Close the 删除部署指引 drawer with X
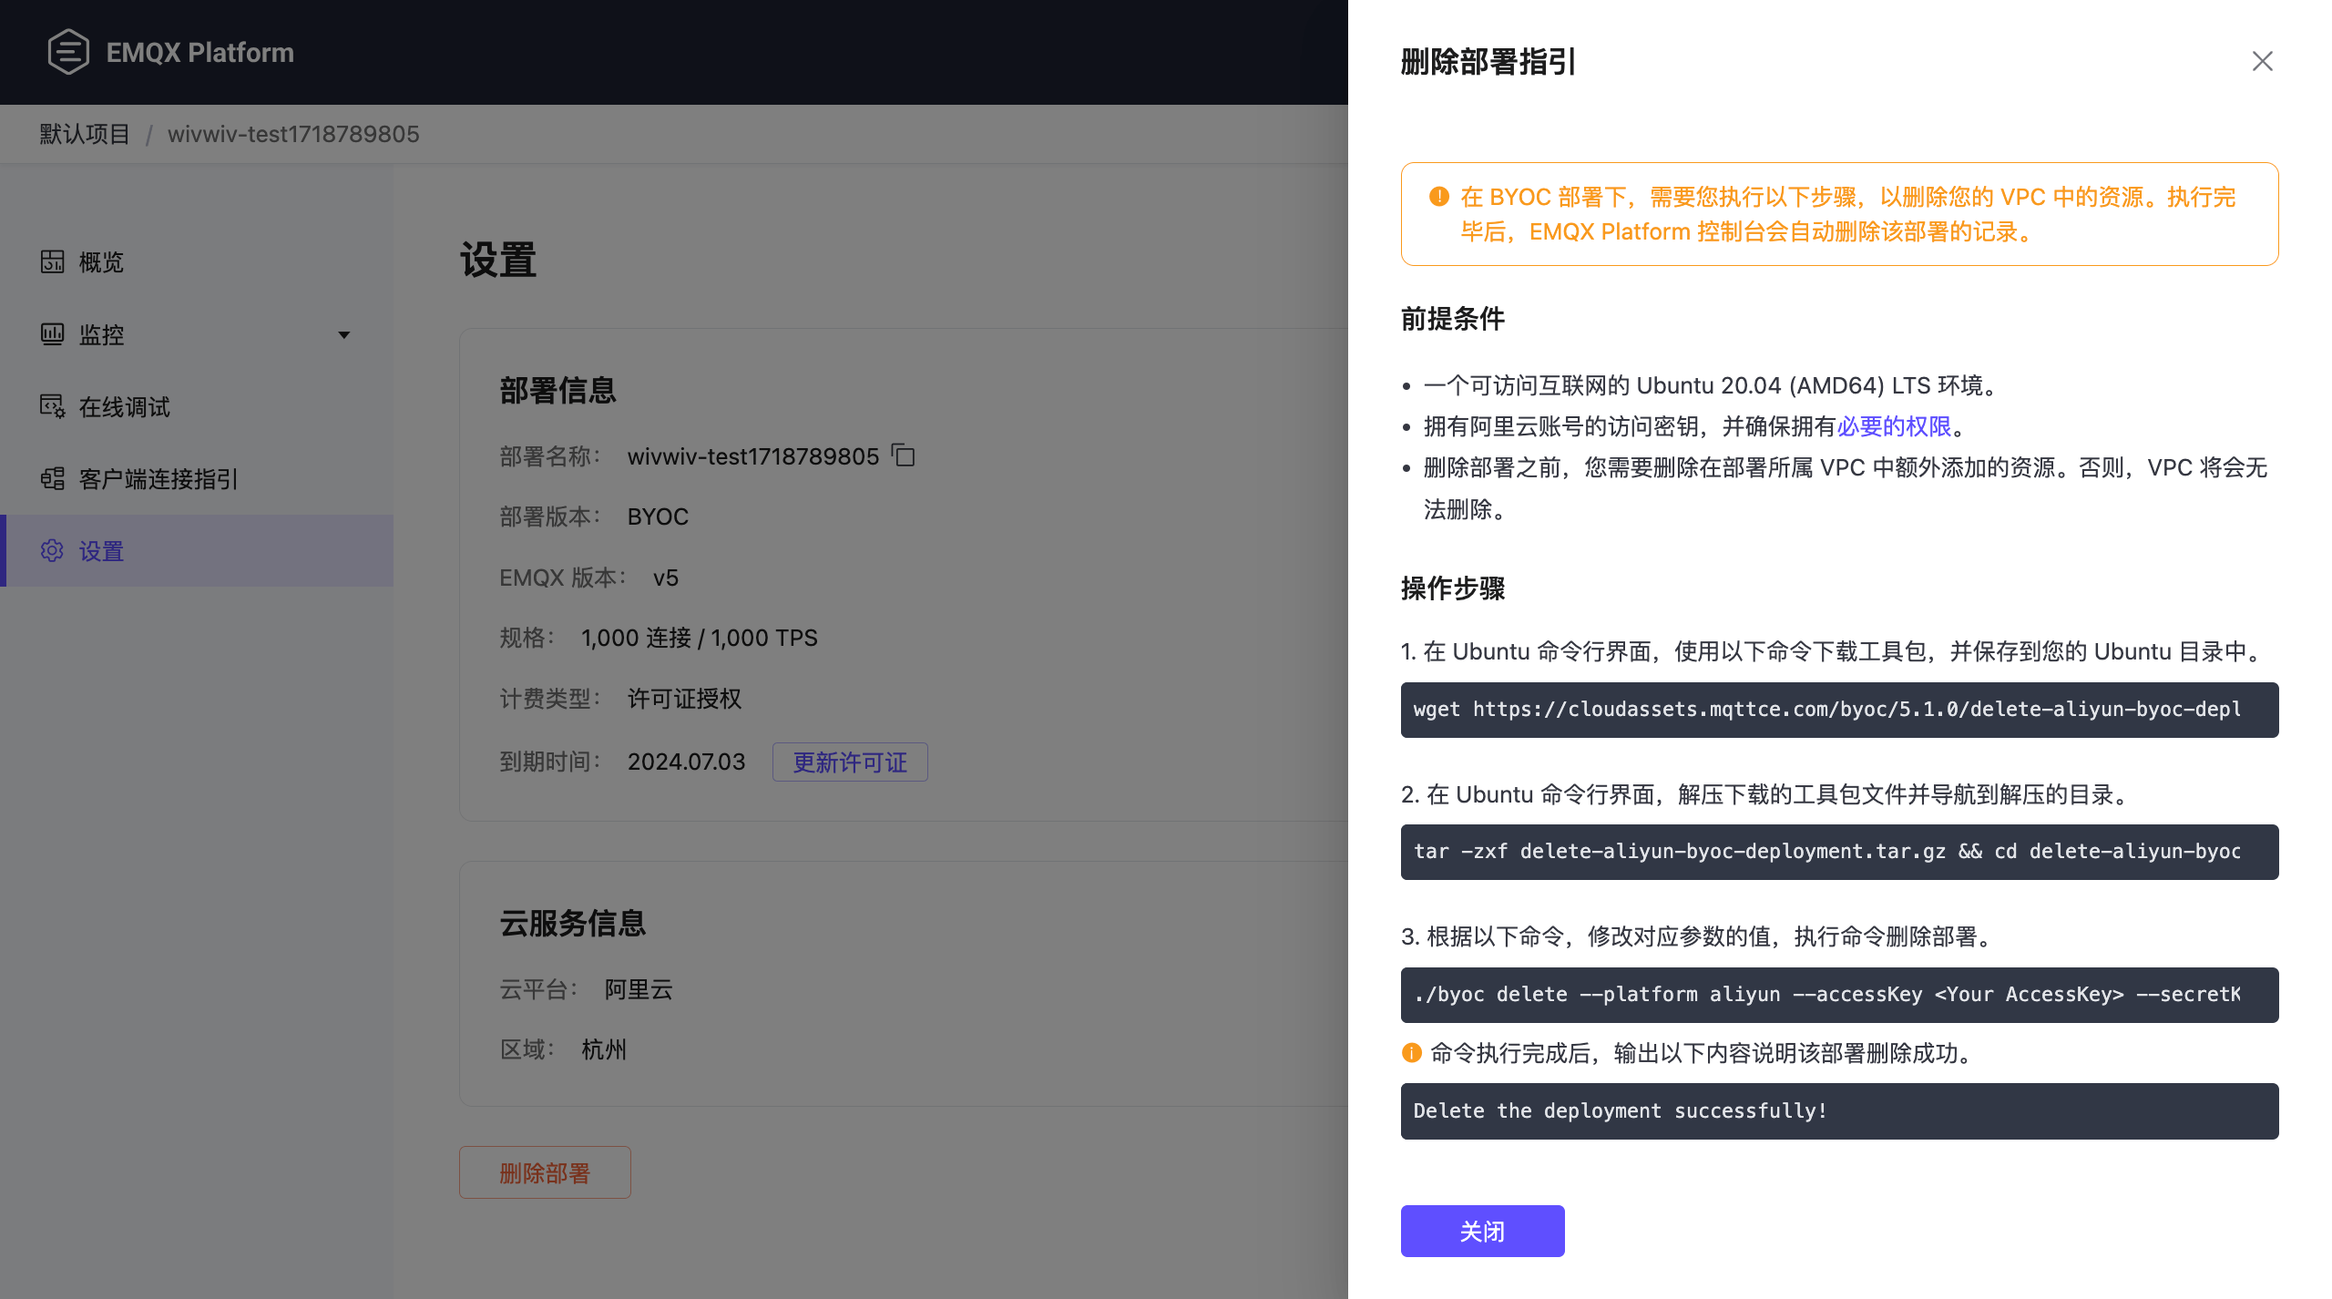This screenshot has width=2332, height=1299. tap(2262, 61)
